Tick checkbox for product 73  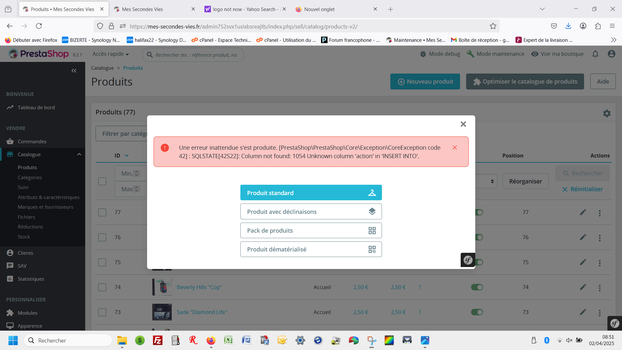click(102, 312)
